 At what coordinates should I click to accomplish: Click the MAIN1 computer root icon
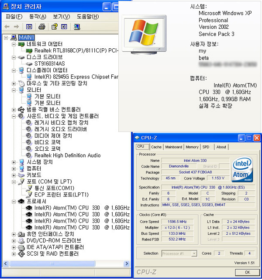(14, 37)
